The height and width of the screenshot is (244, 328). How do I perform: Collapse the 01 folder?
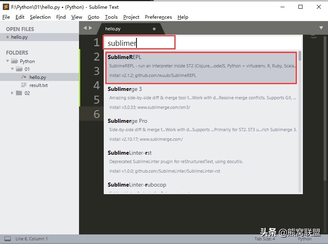tap(12, 69)
